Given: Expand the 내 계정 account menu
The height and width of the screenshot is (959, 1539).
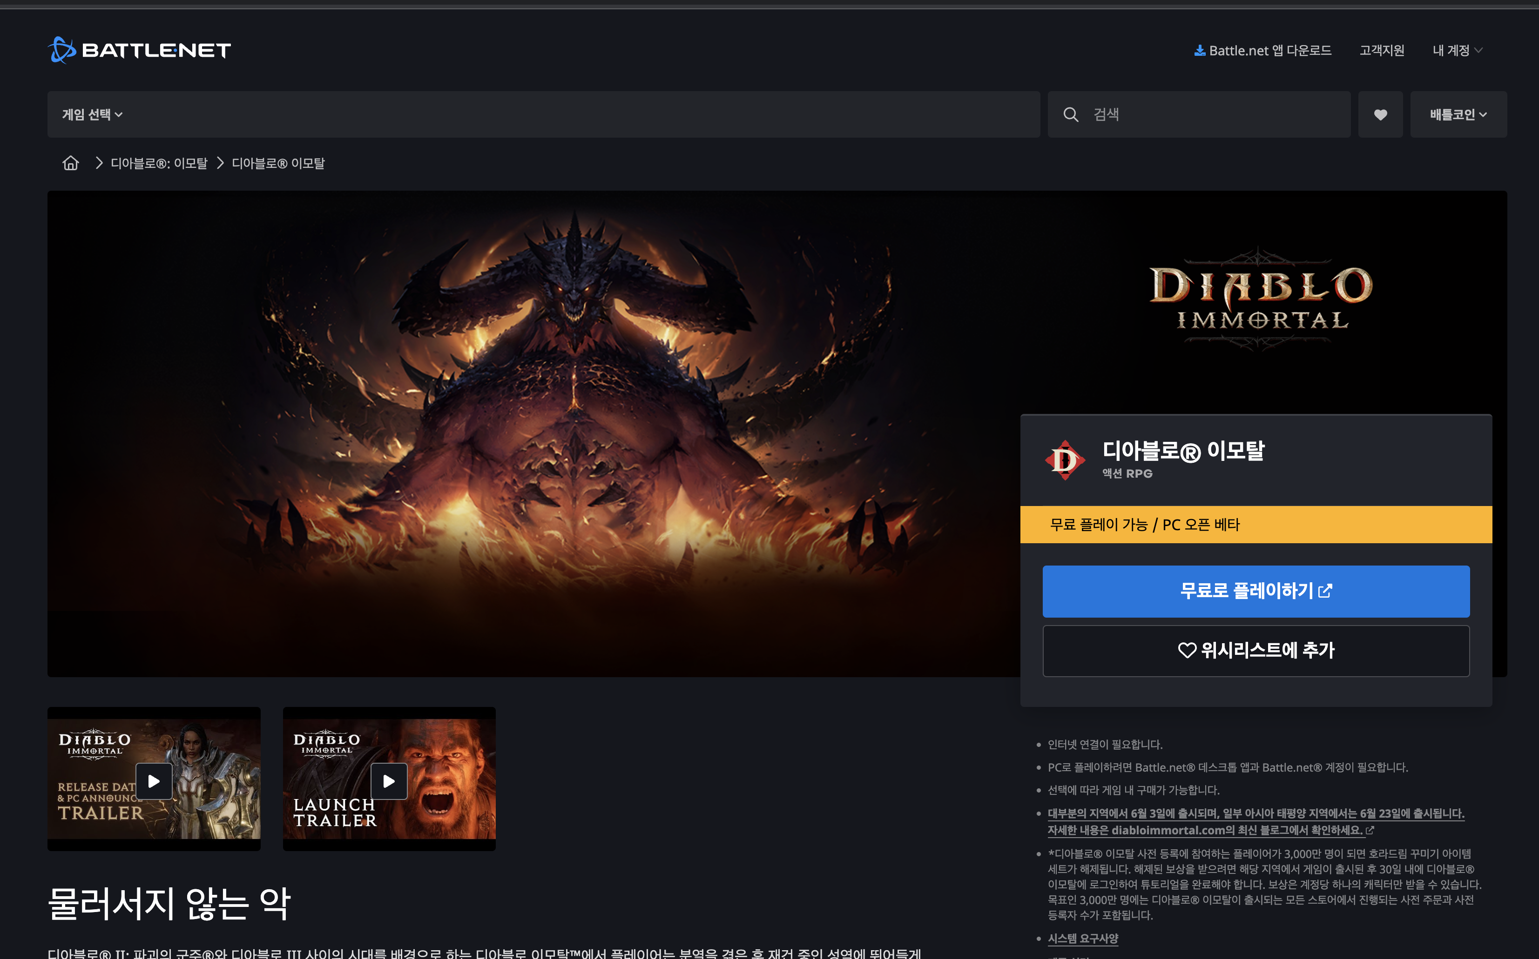Looking at the screenshot, I should tap(1457, 51).
